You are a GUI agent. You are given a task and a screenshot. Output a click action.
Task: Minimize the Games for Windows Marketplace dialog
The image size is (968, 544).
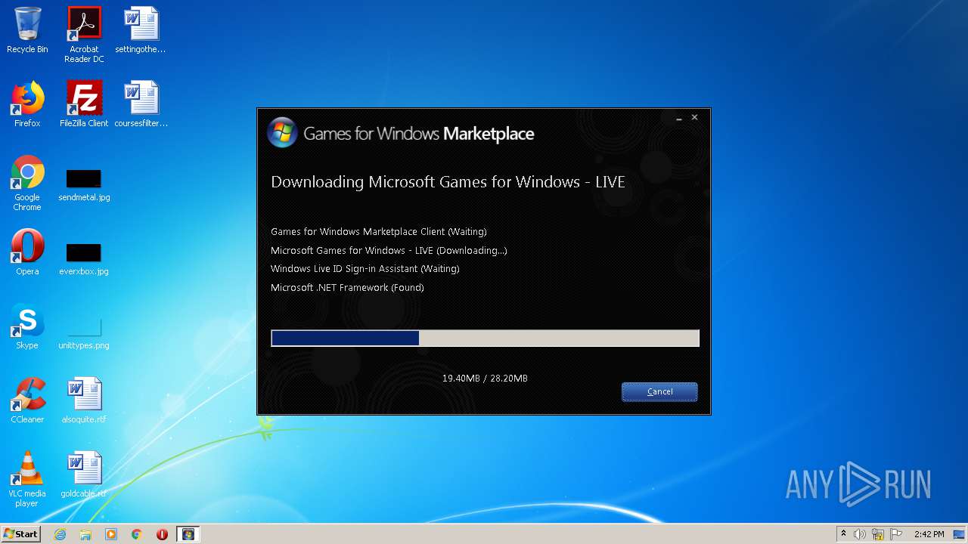(x=679, y=118)
